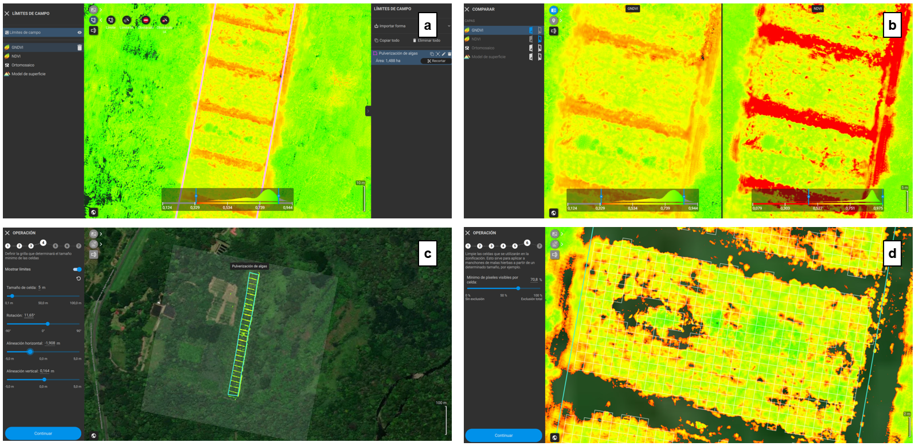Select Model de superficie layer in panel a

[x=43, y=74]
